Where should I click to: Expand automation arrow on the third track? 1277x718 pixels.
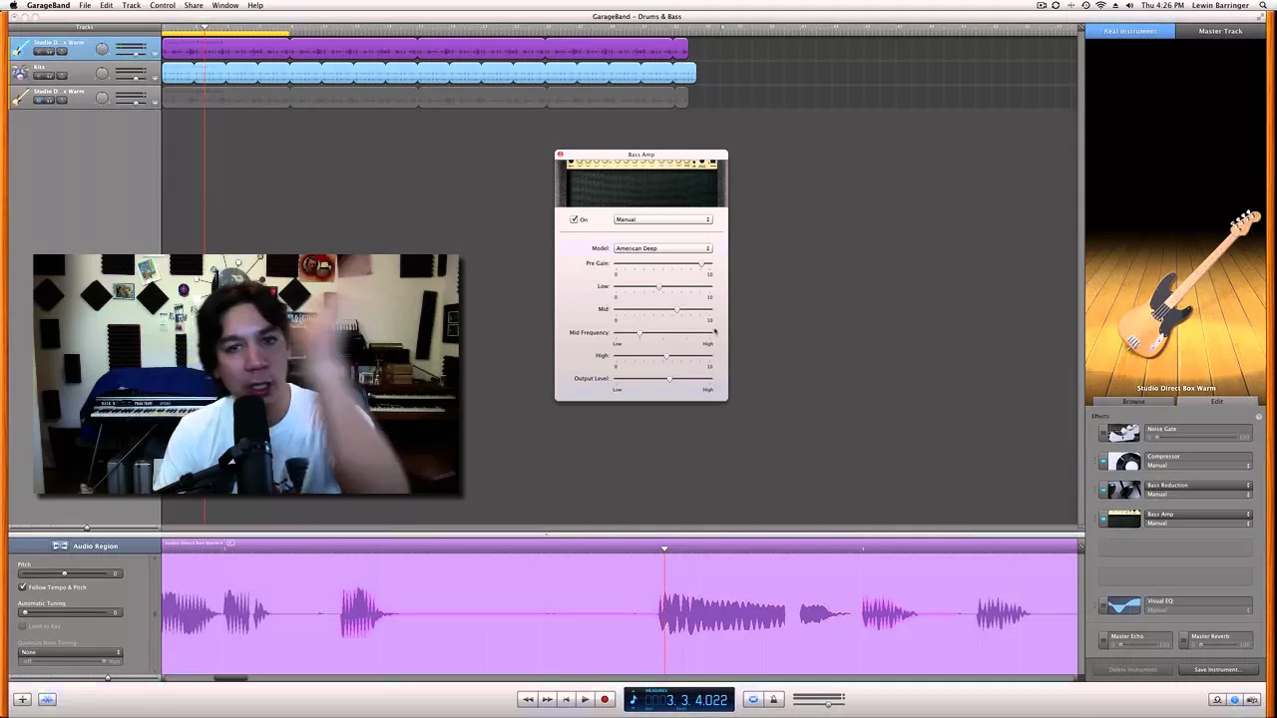(156, 102)
